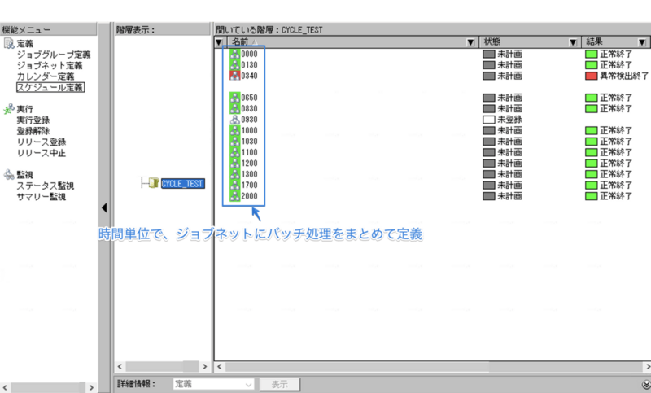This screenshot has width=651, height=393.
Task: Click the jobnet icon for 1000
Action: pyautogui.click(x=235, y=130)
